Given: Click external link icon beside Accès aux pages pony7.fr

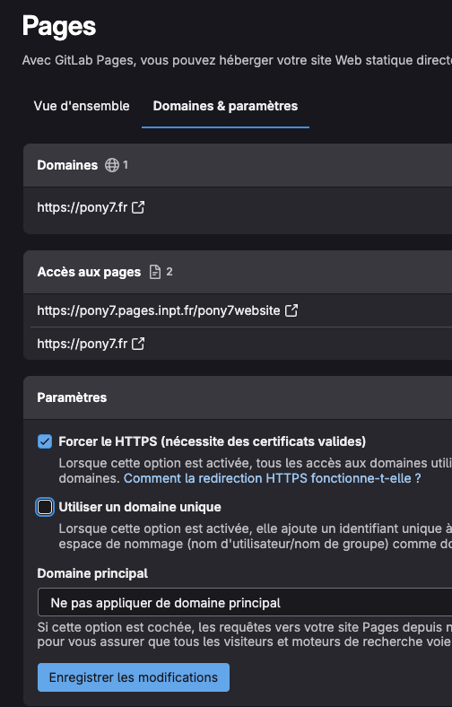Looking at the screenshot, I should [138, 344].
